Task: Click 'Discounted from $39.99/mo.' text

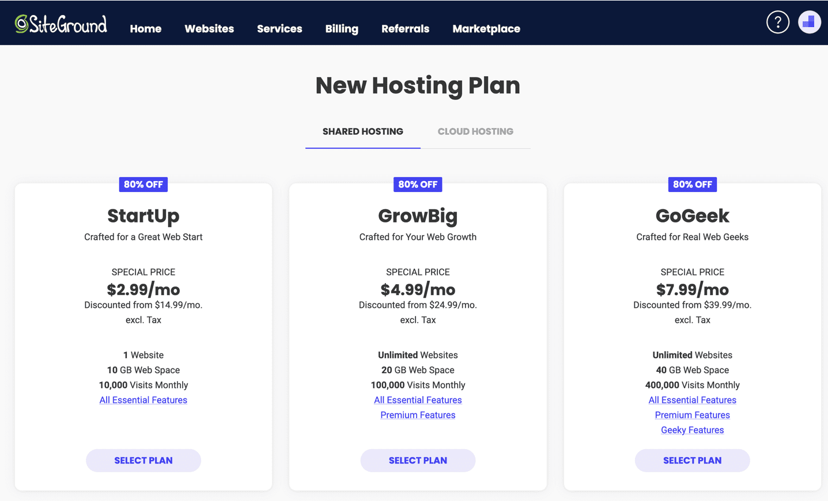Action: [693, 305]
